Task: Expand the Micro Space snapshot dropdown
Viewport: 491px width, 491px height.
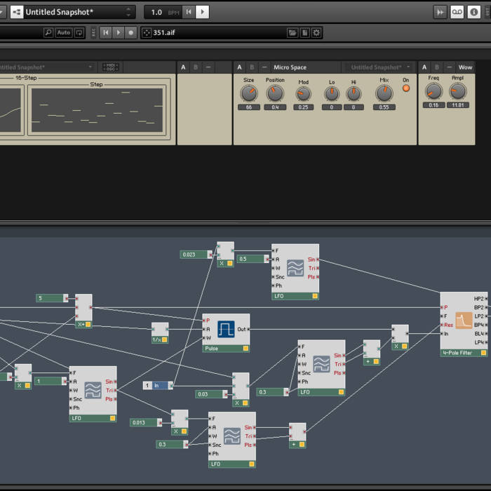Action: [377, 67]
